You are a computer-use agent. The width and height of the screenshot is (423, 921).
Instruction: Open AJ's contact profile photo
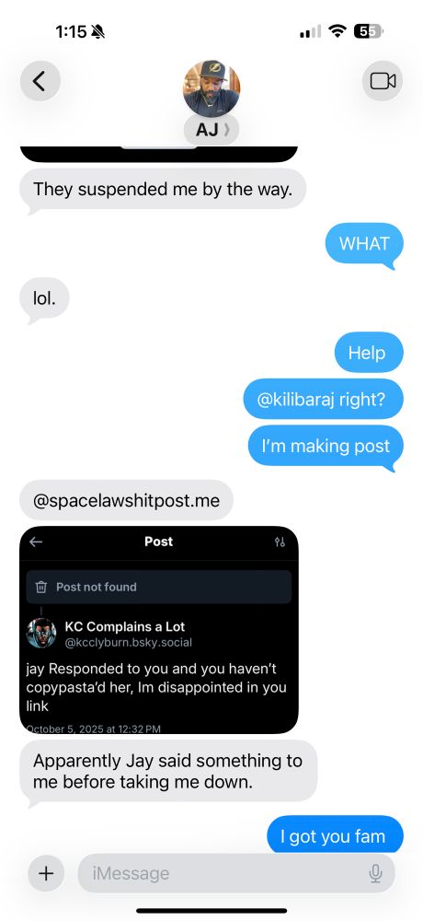(x=211, y=88)
